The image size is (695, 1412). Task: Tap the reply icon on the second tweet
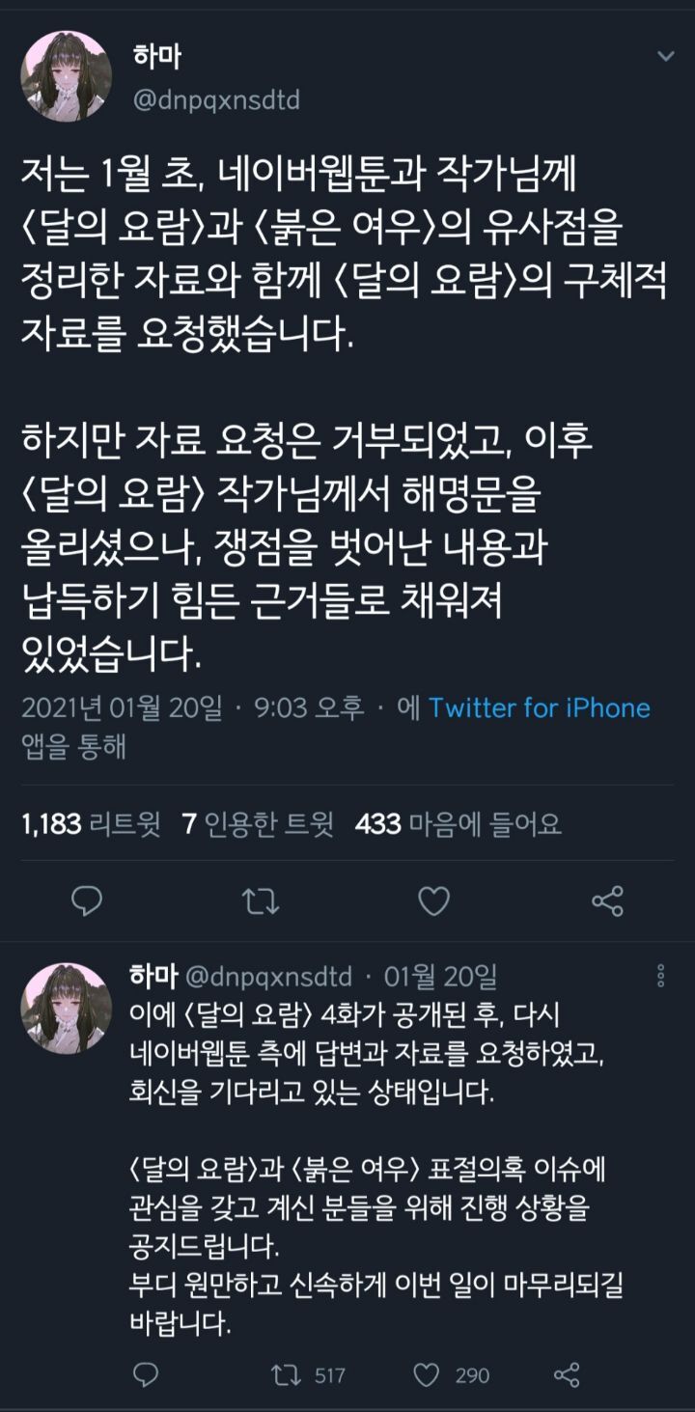[x=145, y=1374]
